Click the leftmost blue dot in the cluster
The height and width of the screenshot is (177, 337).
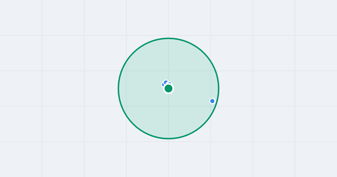click(x=163, y=85)
